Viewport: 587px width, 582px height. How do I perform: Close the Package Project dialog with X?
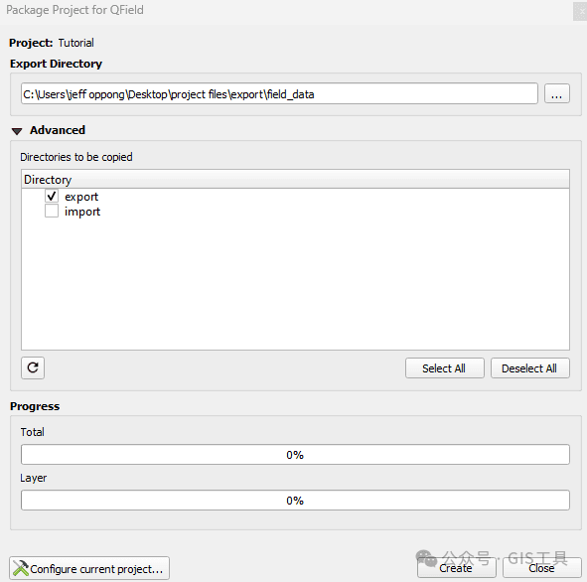579,11
